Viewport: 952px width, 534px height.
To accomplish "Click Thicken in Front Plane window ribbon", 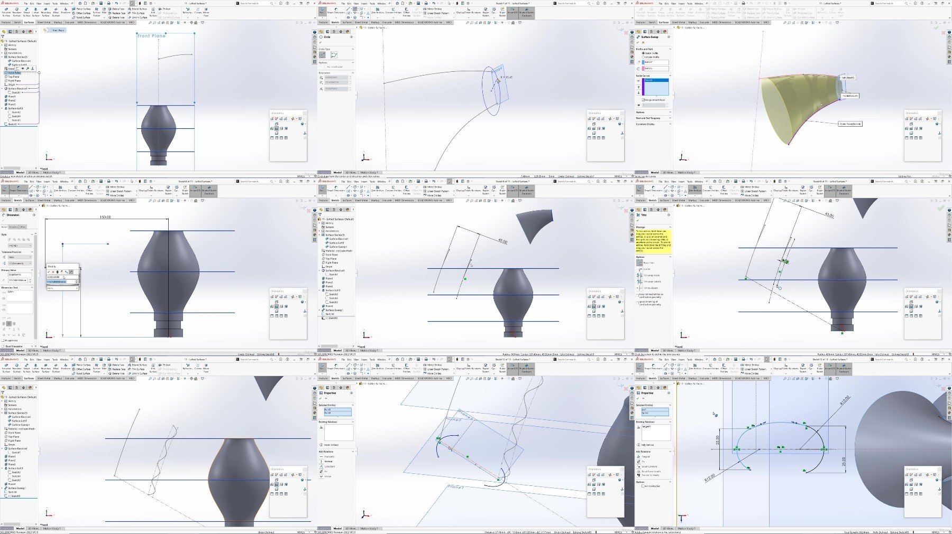I will 165,9.
